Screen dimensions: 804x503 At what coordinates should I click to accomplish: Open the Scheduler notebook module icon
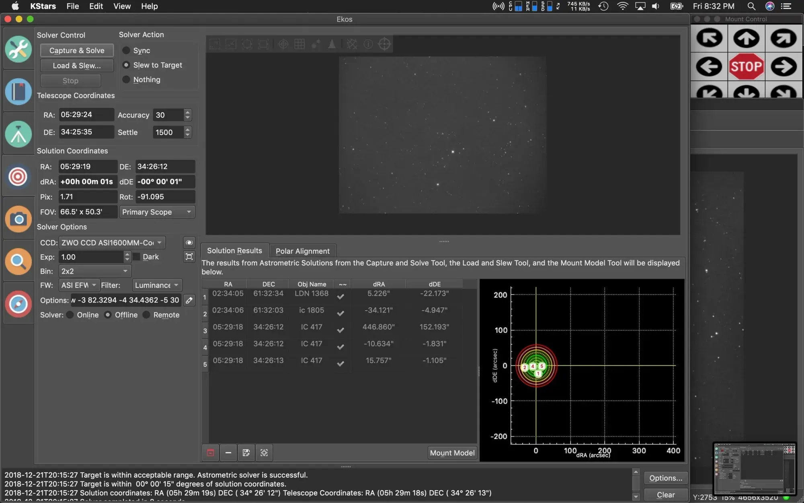pos(18,91)
